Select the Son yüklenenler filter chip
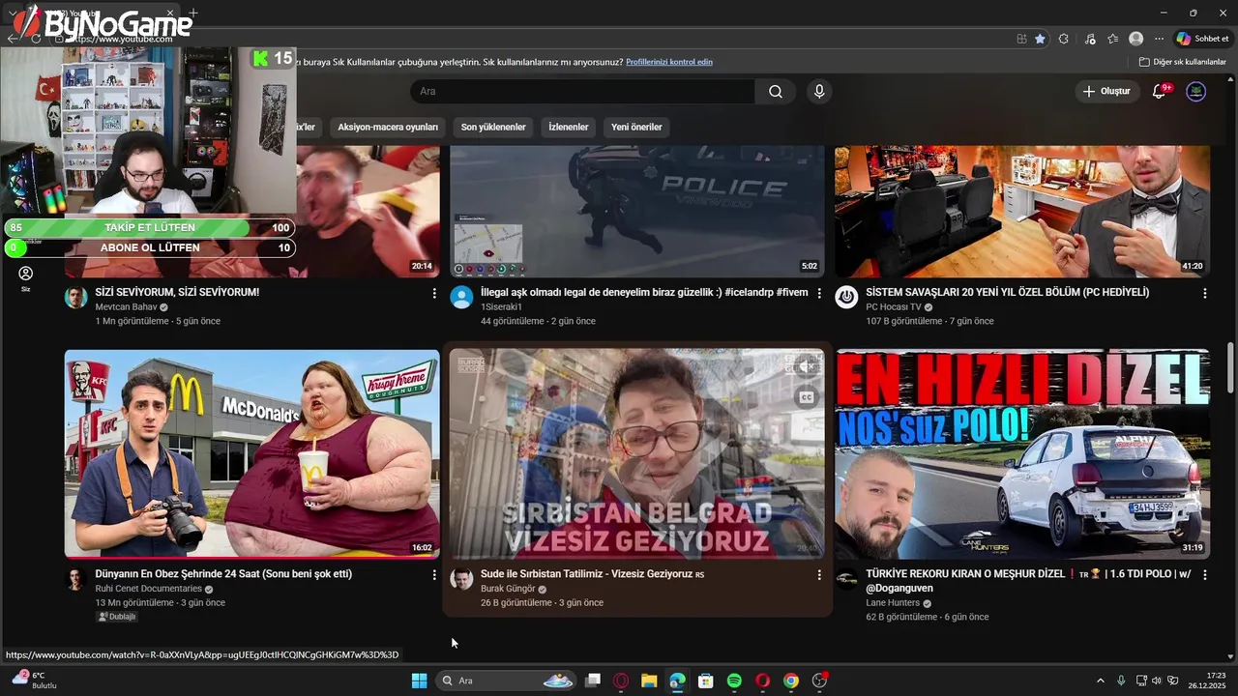 493,128
